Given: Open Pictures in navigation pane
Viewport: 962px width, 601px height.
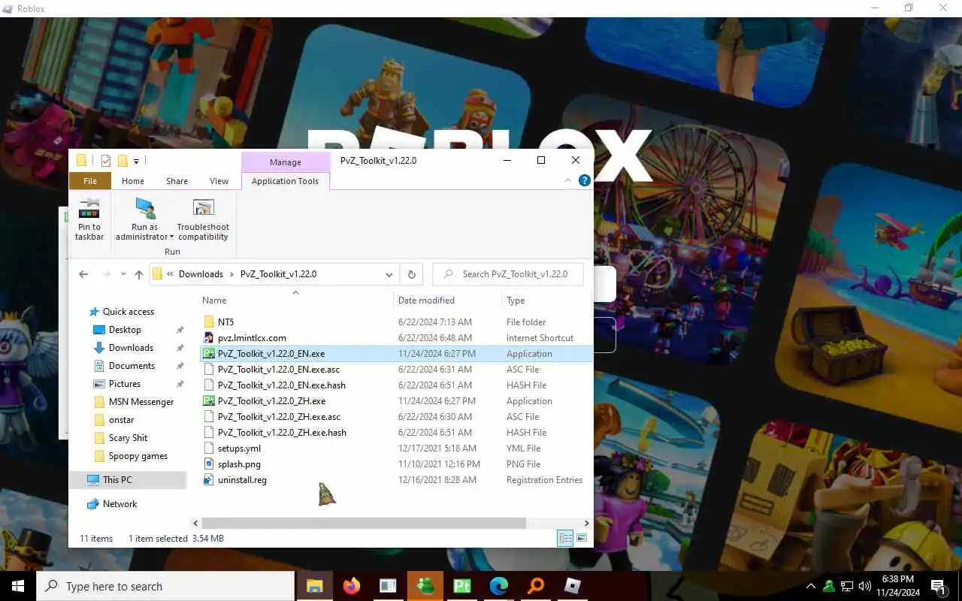Looking at the screenshot, I should click(125, 384).
